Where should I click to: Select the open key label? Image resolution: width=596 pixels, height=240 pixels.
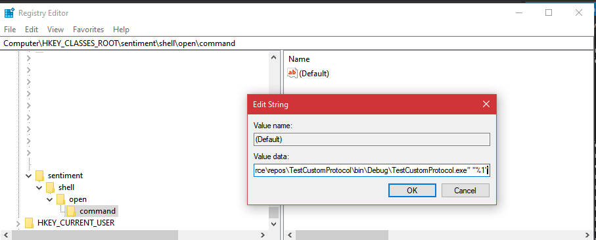[78, 199]
